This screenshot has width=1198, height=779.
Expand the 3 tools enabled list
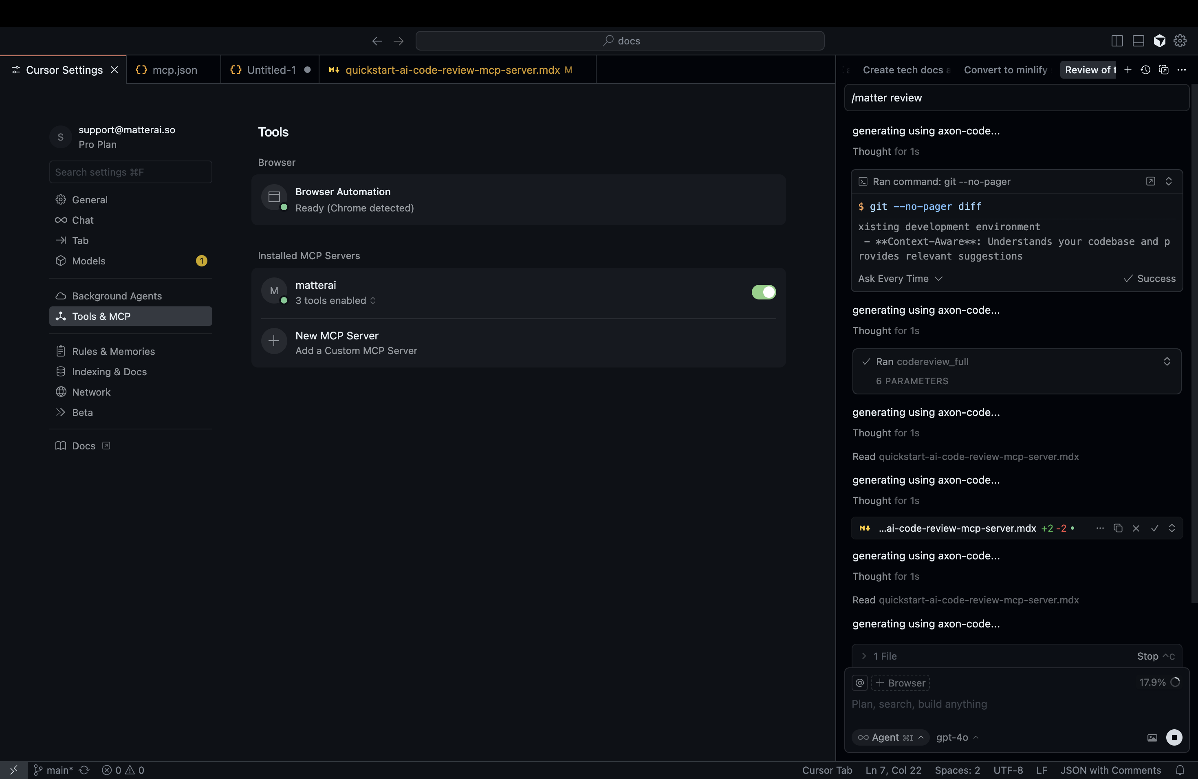[x=335, y=300]
